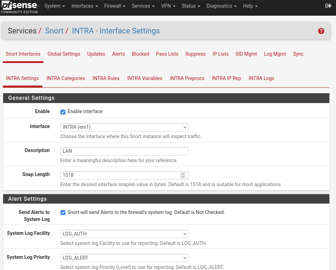Switch to the Sync tab
The height and width of the screenshot is (270, 336).
(x=298, y=54)
